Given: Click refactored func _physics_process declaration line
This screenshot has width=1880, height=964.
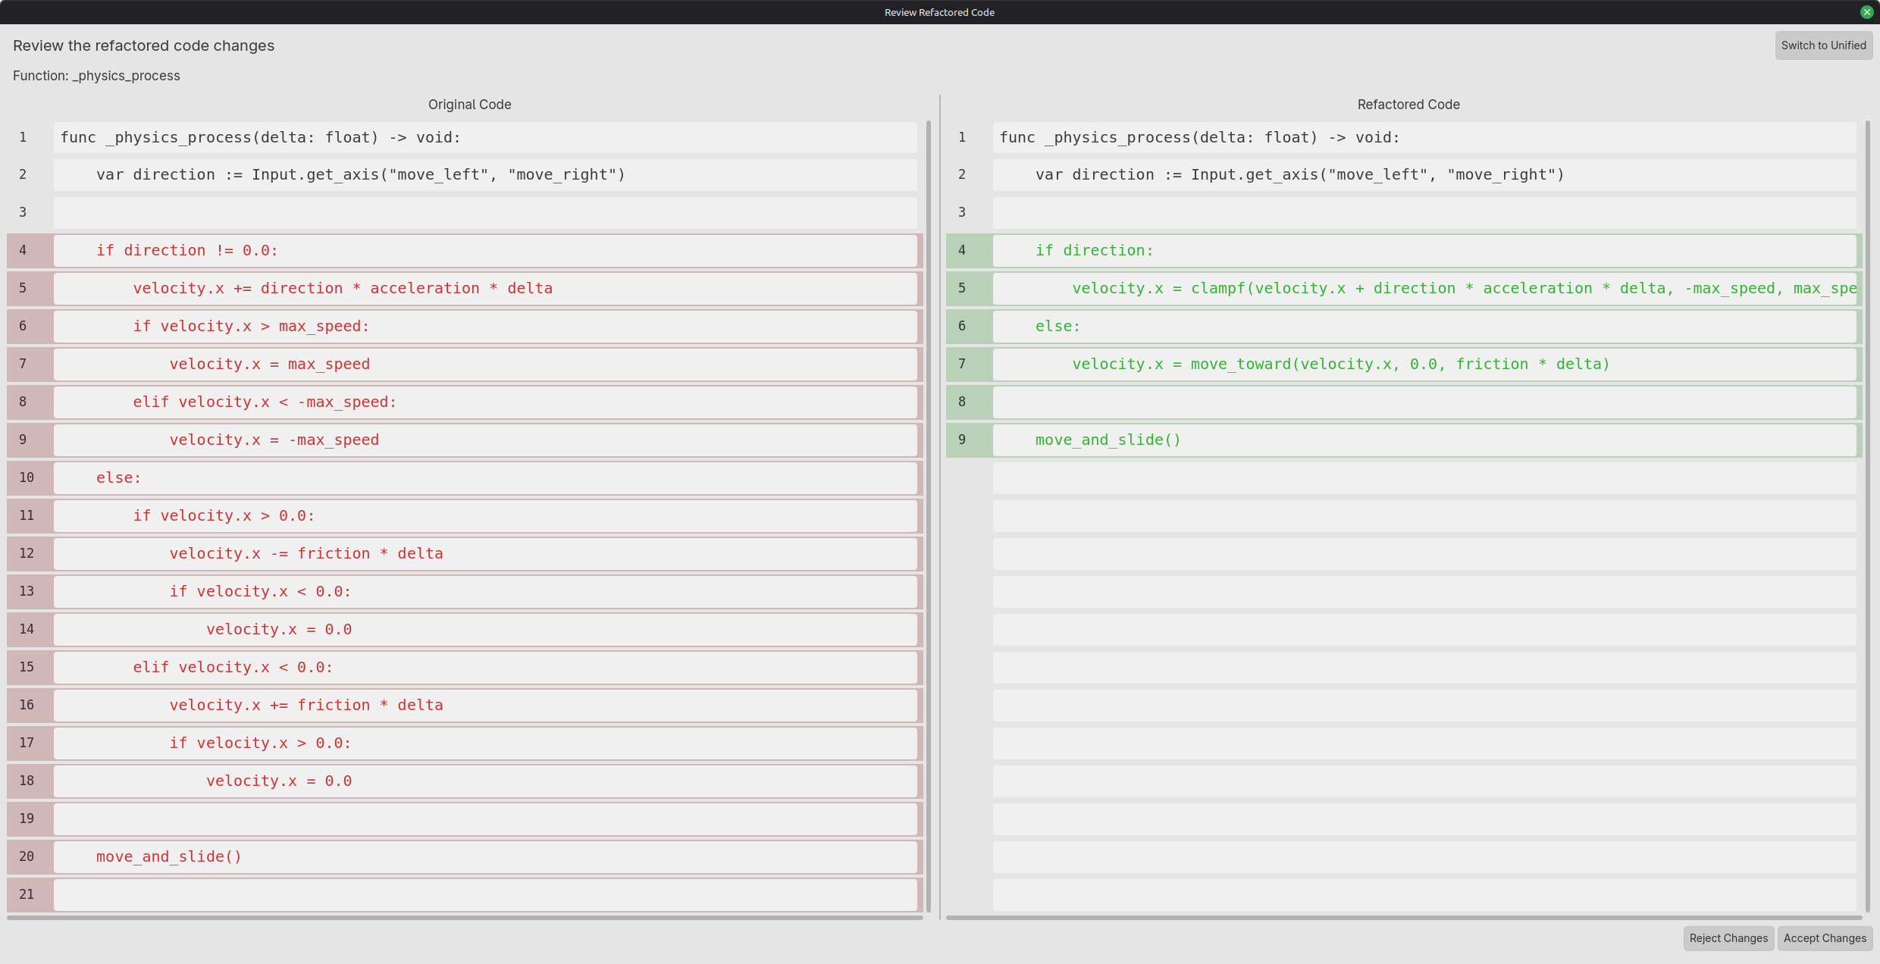Looking at the screenshot, I should [x=1424, y=138].
